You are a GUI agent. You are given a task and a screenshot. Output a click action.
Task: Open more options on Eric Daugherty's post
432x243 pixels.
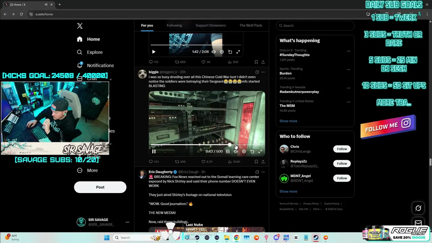click(x=263, y=172)
